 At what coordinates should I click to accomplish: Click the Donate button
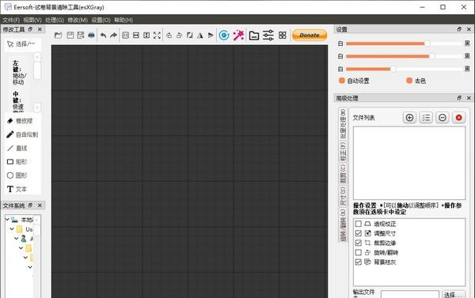[310, 35]
